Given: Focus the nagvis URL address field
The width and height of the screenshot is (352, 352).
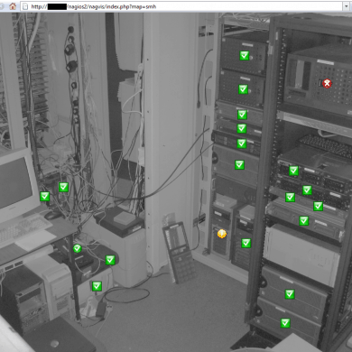Looking at the screenshot, I should click(182, 6).
